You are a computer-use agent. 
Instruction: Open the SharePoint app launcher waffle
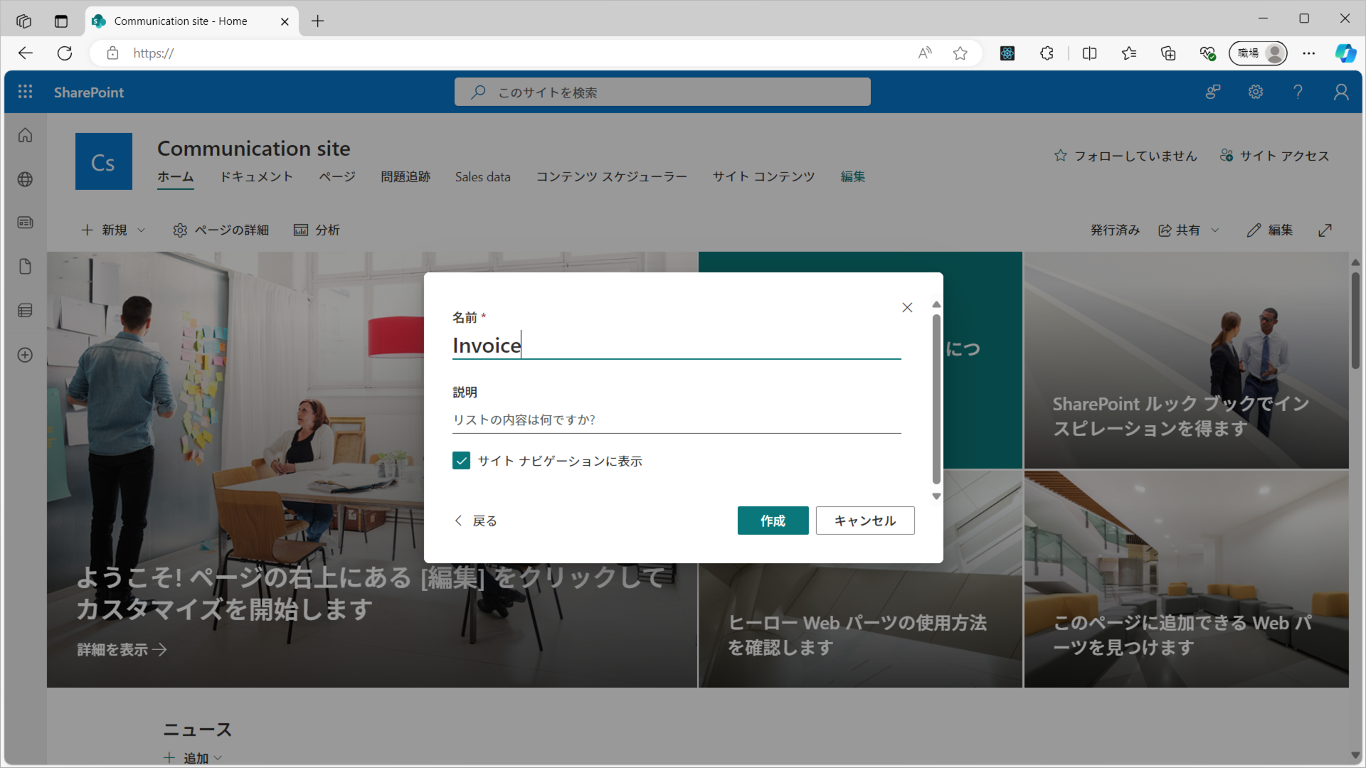pyautogui.click(x=25, y=92)
